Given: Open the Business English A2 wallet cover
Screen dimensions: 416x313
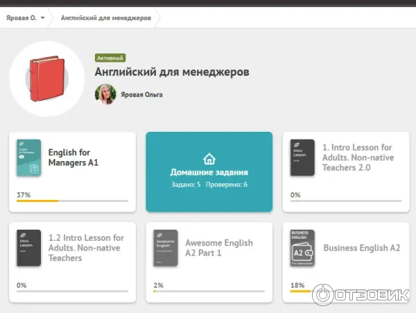Looking at the screenshot, I should (x=302, y=248).
